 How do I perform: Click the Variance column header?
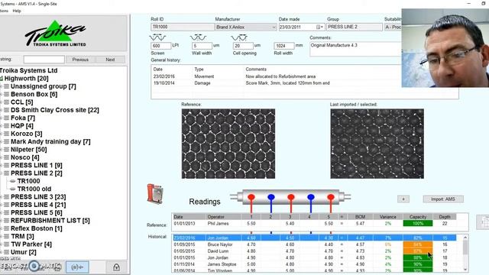click(x=388, y=217)
